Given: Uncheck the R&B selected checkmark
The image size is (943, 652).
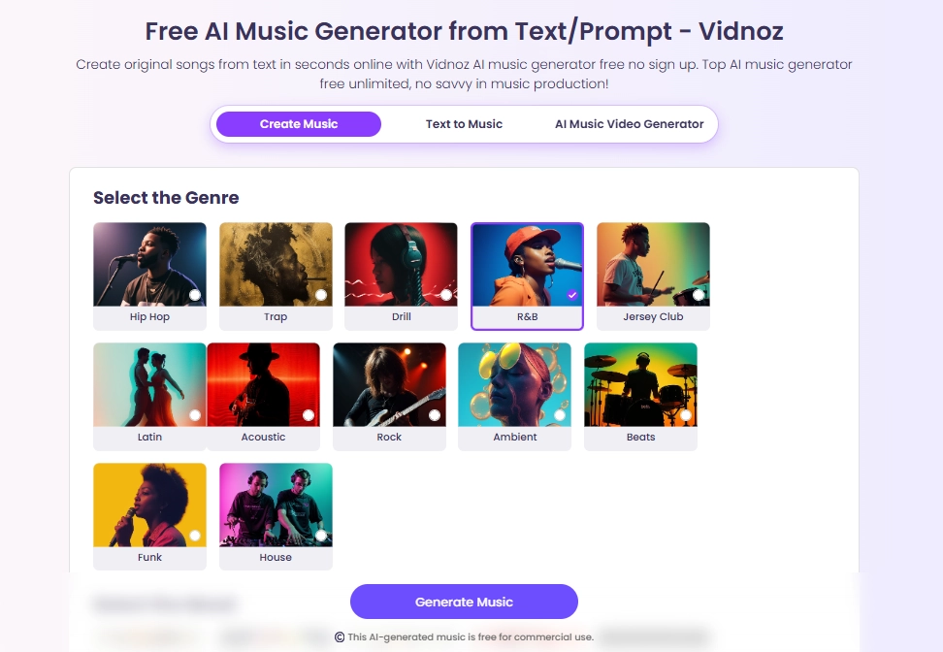Looking at the screenshot, I should click(x=572, y=295).
